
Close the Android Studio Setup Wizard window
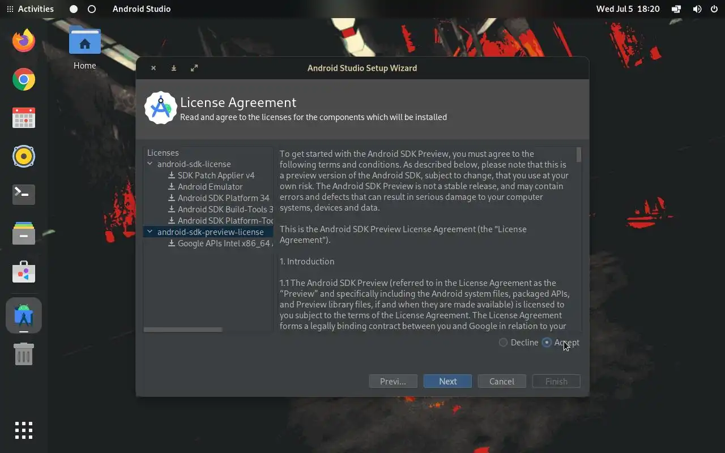click(153, 68)
